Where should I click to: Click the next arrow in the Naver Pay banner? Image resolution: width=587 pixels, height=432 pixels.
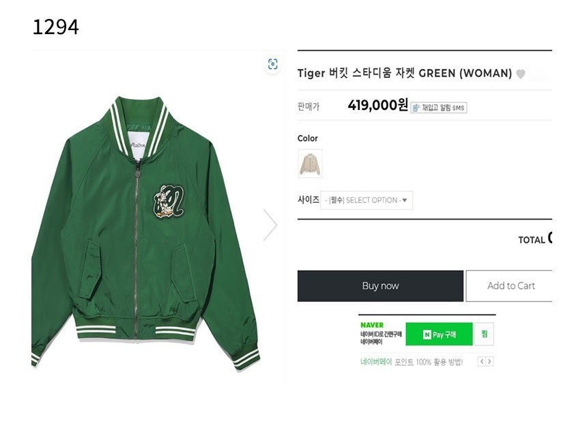tap(489, 362)
